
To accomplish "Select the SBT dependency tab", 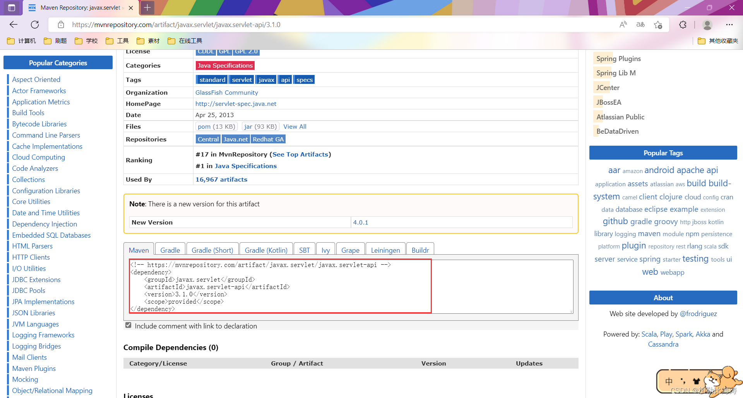I will (x=304, y=250).
